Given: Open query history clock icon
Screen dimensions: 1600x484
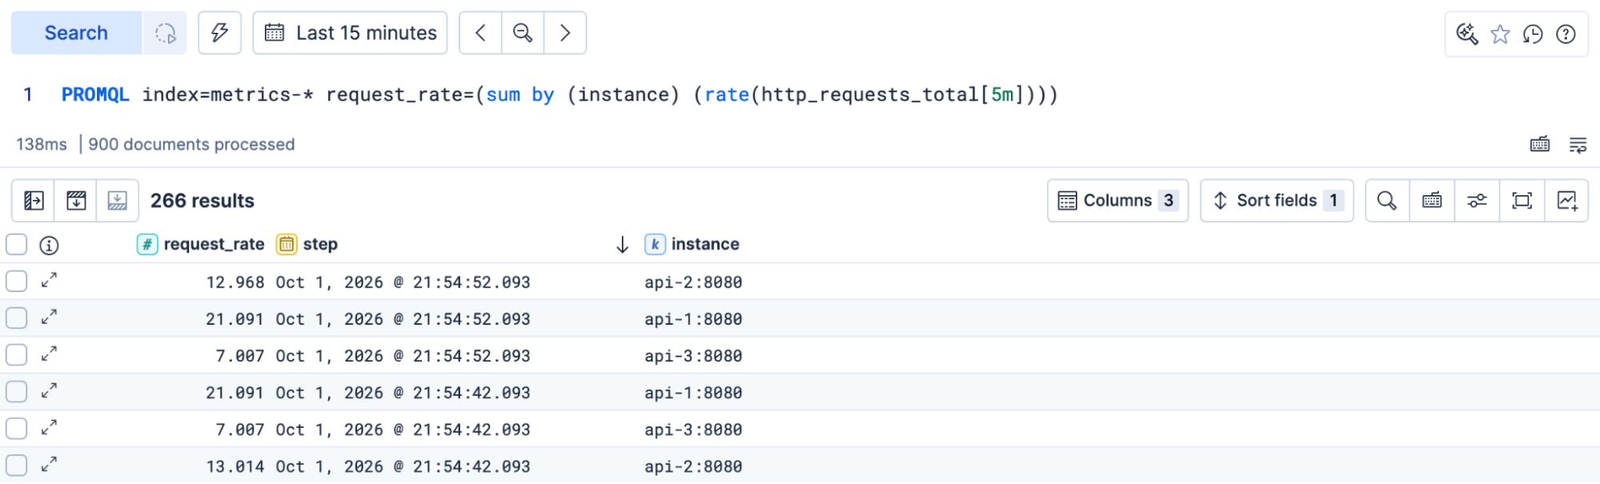Looking at the screenshot, I should (1533, 34).
